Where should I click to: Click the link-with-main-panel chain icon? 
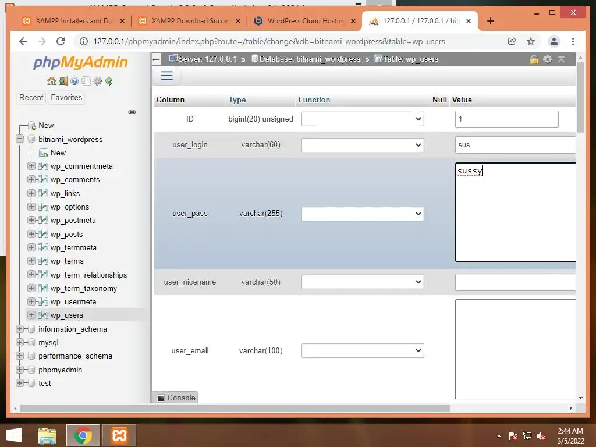[x=132, y=112]
